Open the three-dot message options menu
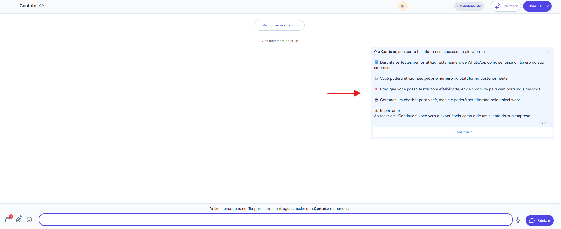Screen dimensions: 561x229 tap(548, 53)
